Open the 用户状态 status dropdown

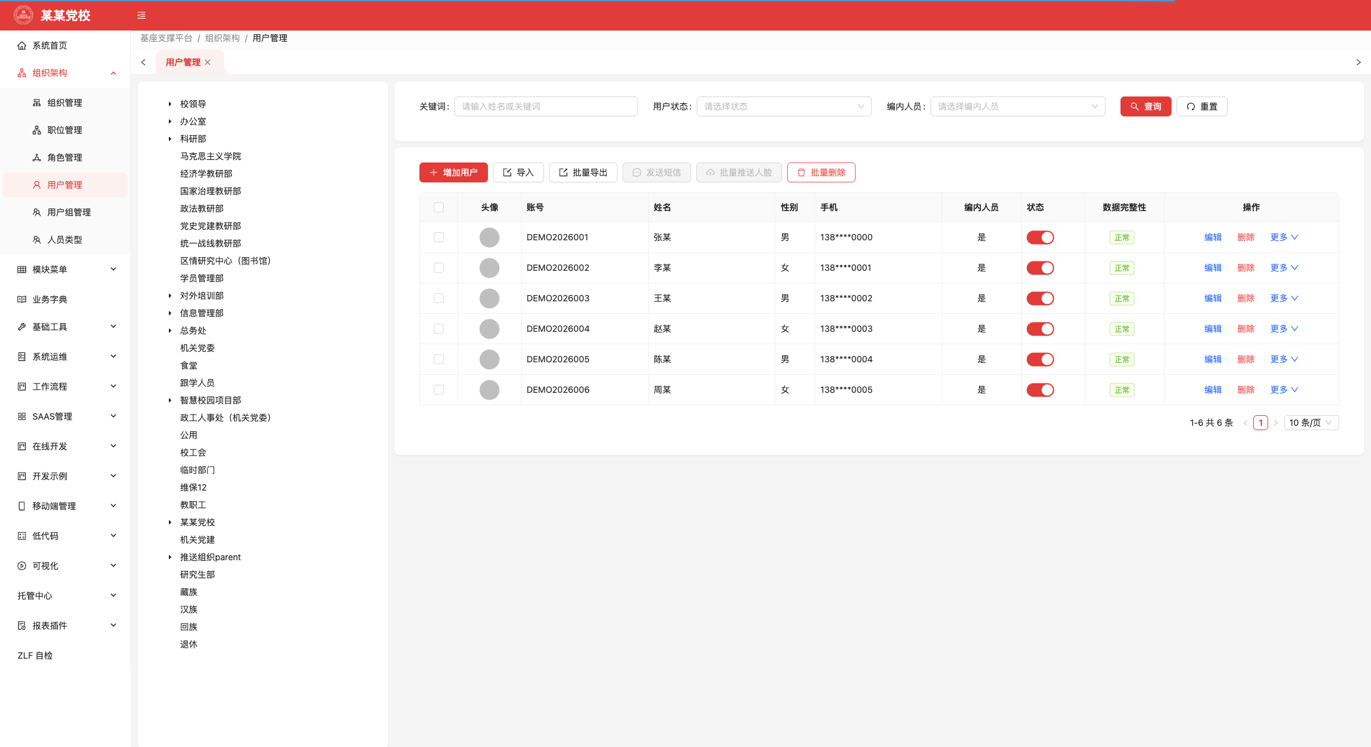784,106
